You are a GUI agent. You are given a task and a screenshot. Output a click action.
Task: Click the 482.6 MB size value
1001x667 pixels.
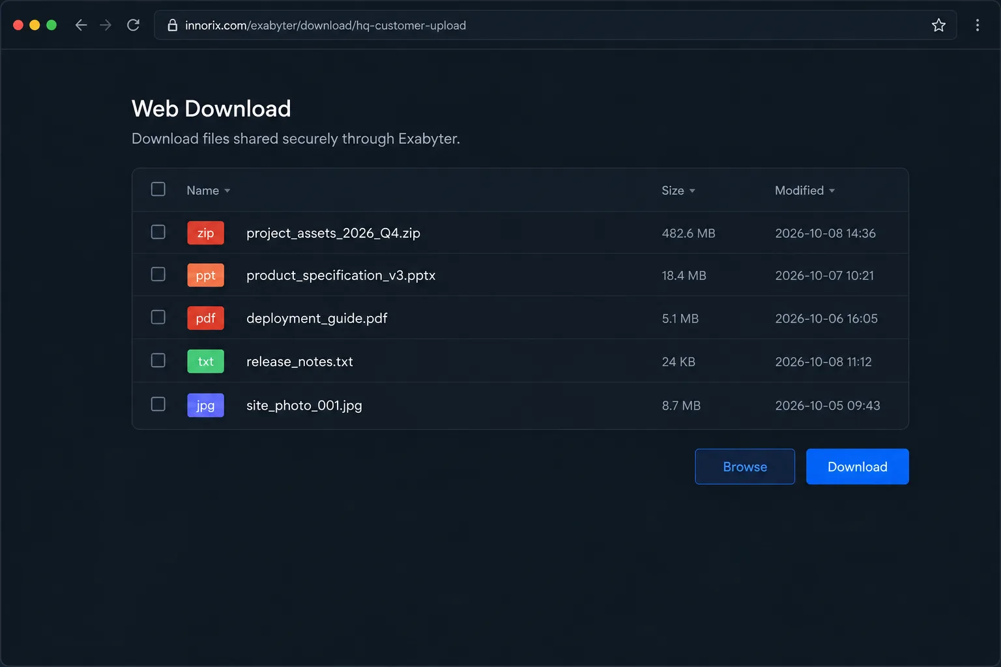(689, 233)
